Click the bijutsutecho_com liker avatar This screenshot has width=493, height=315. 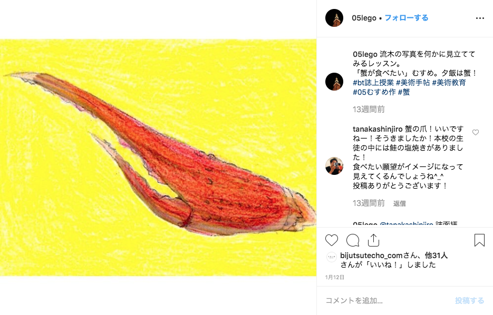click(x=332, y=257)
